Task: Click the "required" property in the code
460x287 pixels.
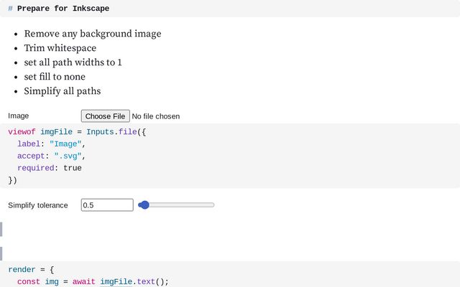Action: [35, 168]
